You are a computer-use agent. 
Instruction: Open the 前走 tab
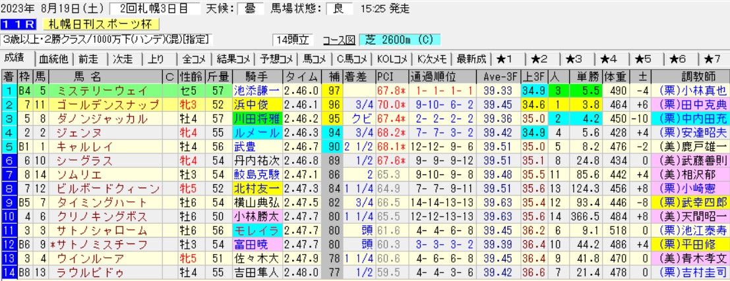(88, 59)
